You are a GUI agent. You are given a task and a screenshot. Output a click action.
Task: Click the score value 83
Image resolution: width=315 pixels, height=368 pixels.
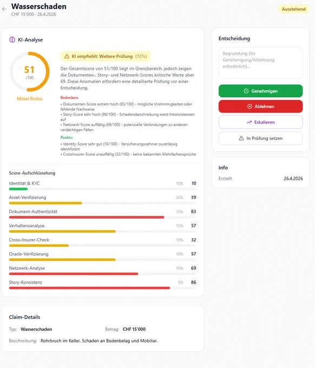pos(193,212)
